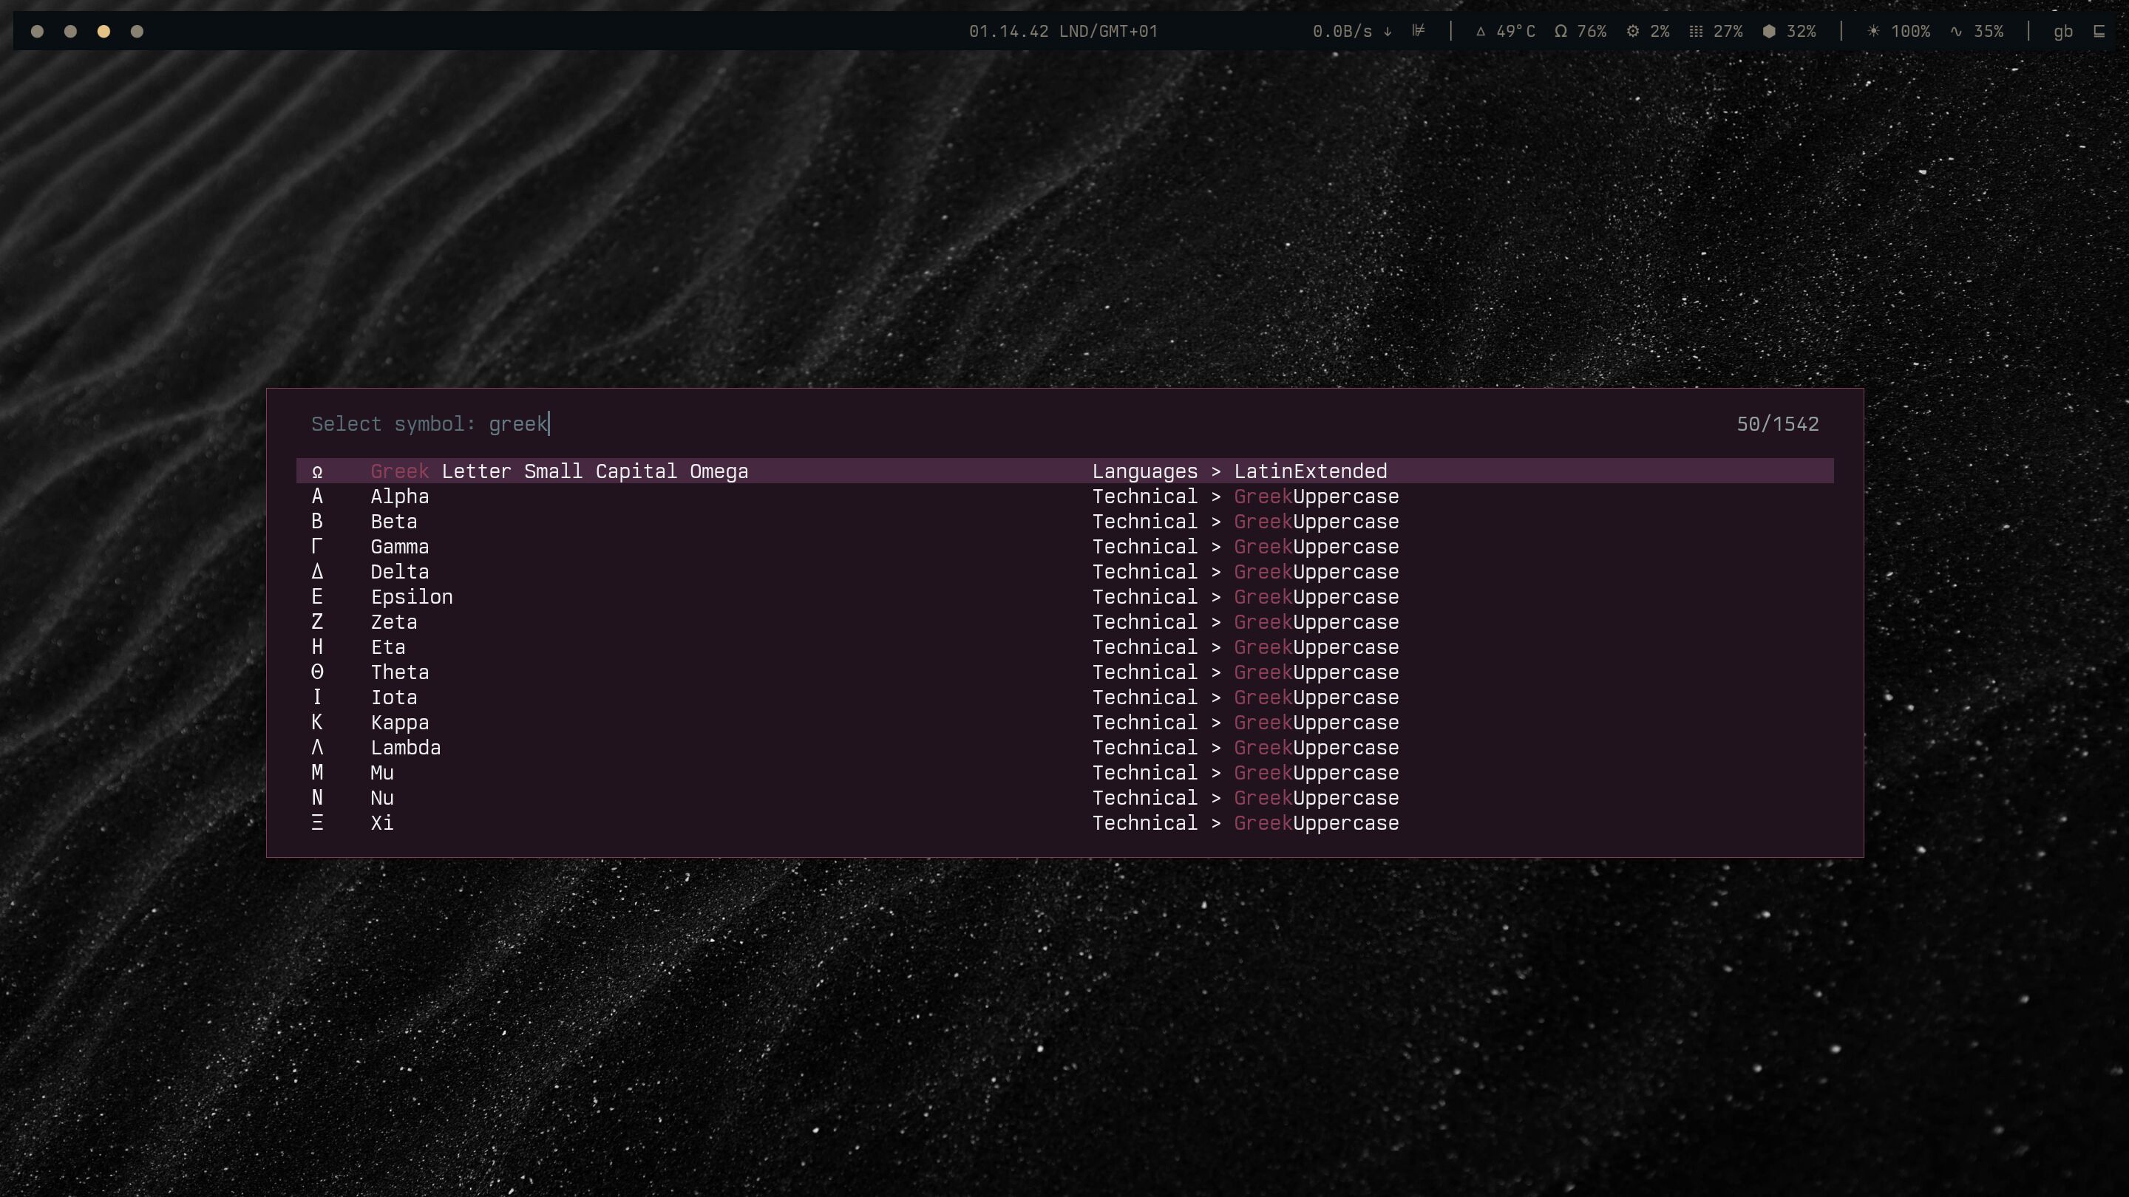Click the 49°C temperature indicator
Screen dimensions: 2129x1197
coord(1505,31)
